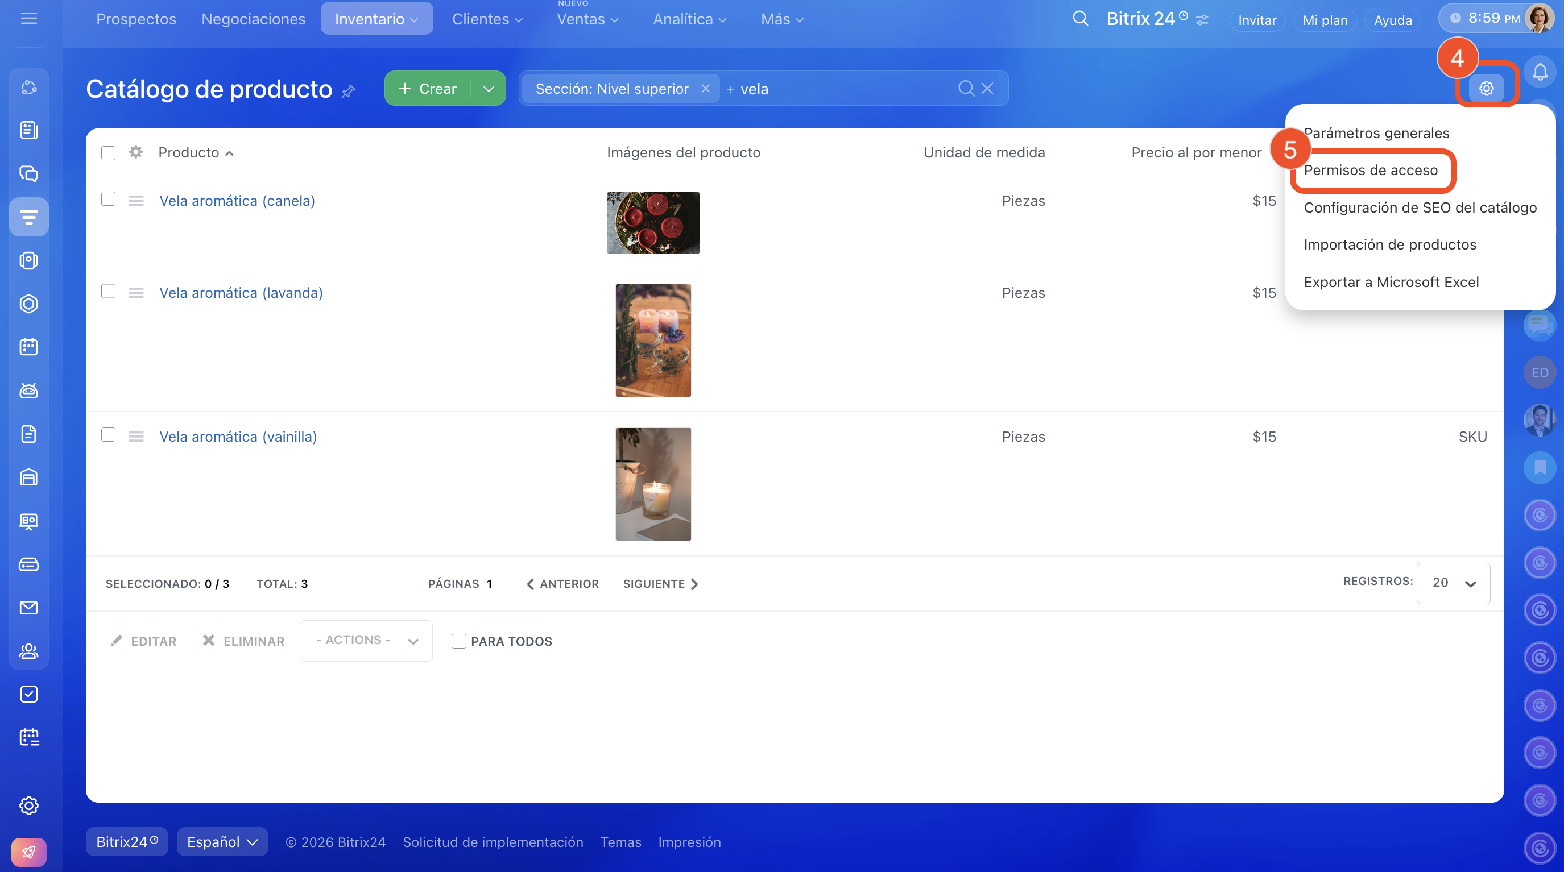Choose Exportar a Microsoft Excel
This screenshot has height=872, width=1564.
1391,282
